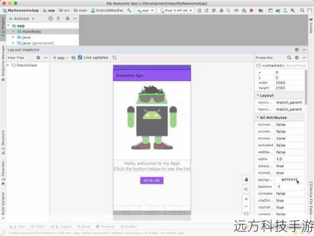The image size is (314, 236).
Task: Open Search Everywhere magnifier in top toolbar
Action: tap(302, 10)
